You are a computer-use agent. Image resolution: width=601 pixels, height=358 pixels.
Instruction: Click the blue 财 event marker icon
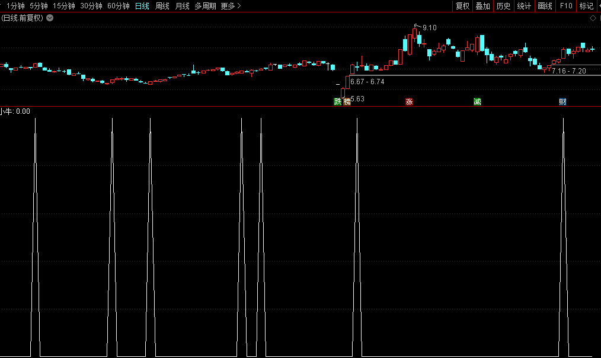562,102
